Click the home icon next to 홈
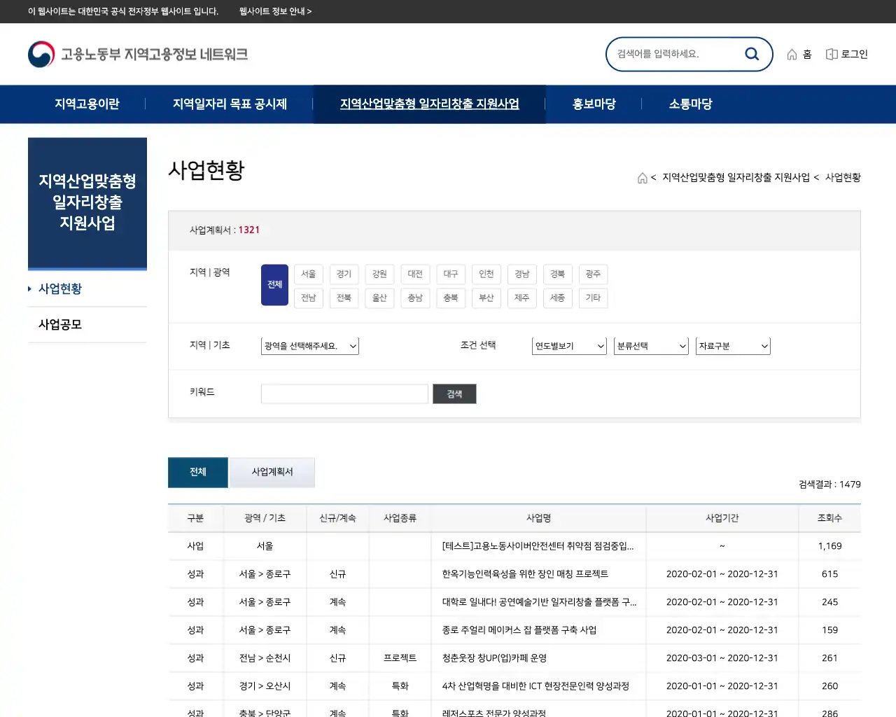This screenshot has width=896, height=717. [x=791, y=53]
